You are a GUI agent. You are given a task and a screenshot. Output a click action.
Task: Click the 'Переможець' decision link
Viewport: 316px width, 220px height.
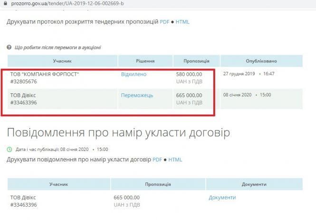coord(137,95)
